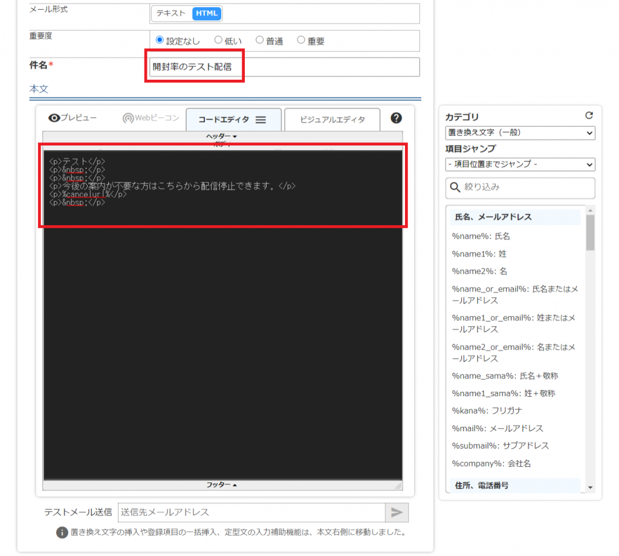Click the scrollbar down arrow in list
This screenshot has height=556, width=619.
coord(590,488)
